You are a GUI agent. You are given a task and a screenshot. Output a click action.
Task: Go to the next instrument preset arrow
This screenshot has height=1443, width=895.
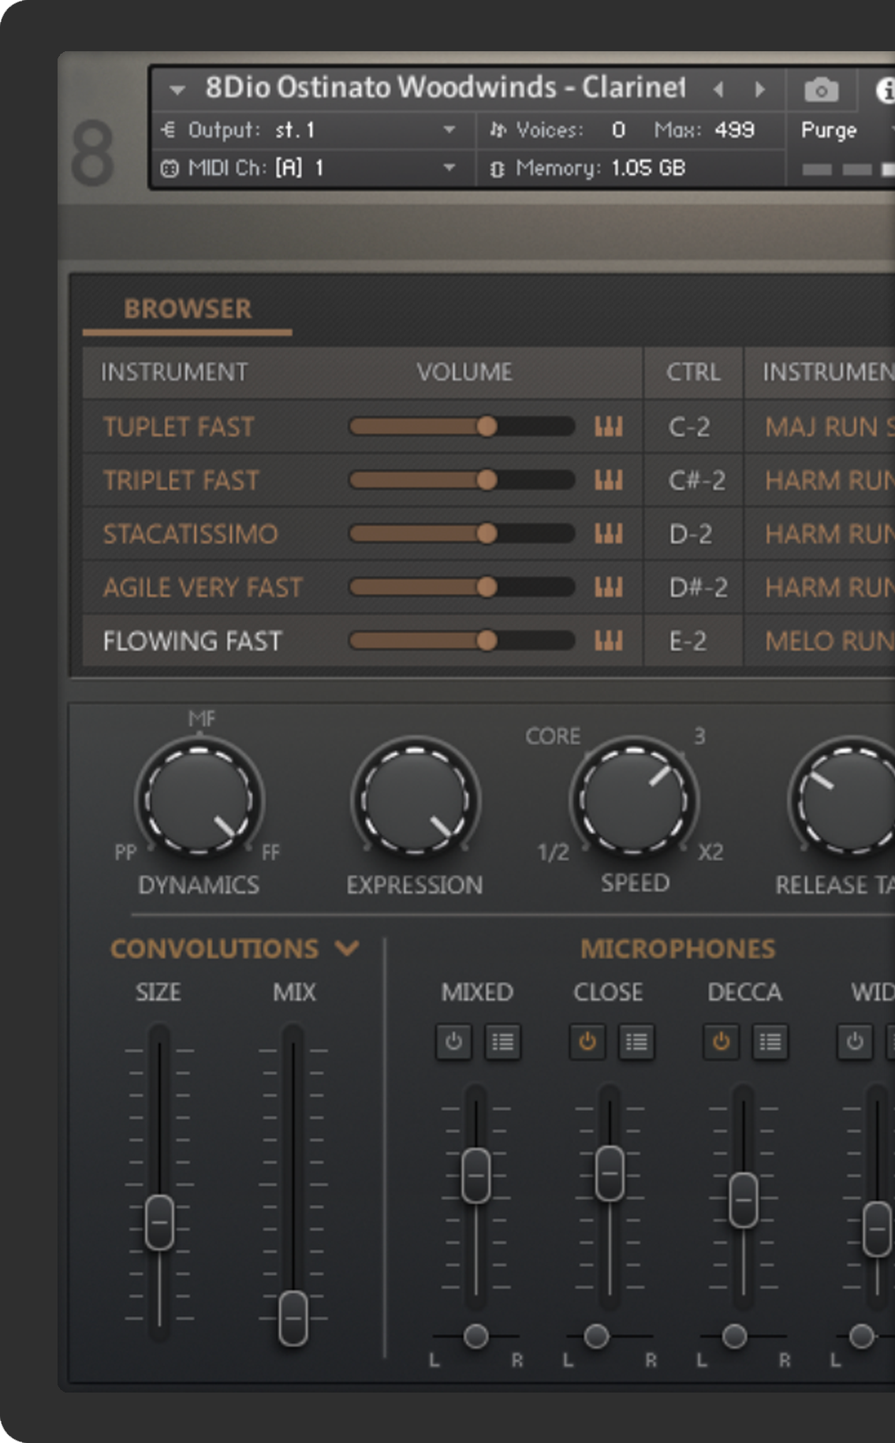coord(759,90)
